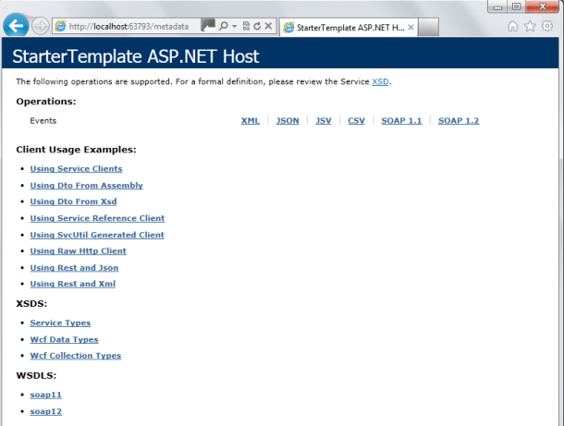This screenshot has width=564, height=426.
Task: Click the Stop loading X icon in address bar
Action: tap(268, 27)
